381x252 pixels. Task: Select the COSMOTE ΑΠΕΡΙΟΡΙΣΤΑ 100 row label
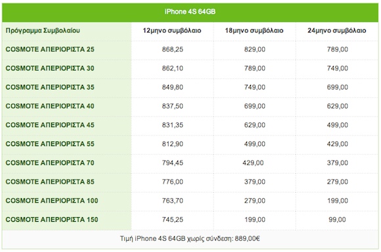coord(52,201)
